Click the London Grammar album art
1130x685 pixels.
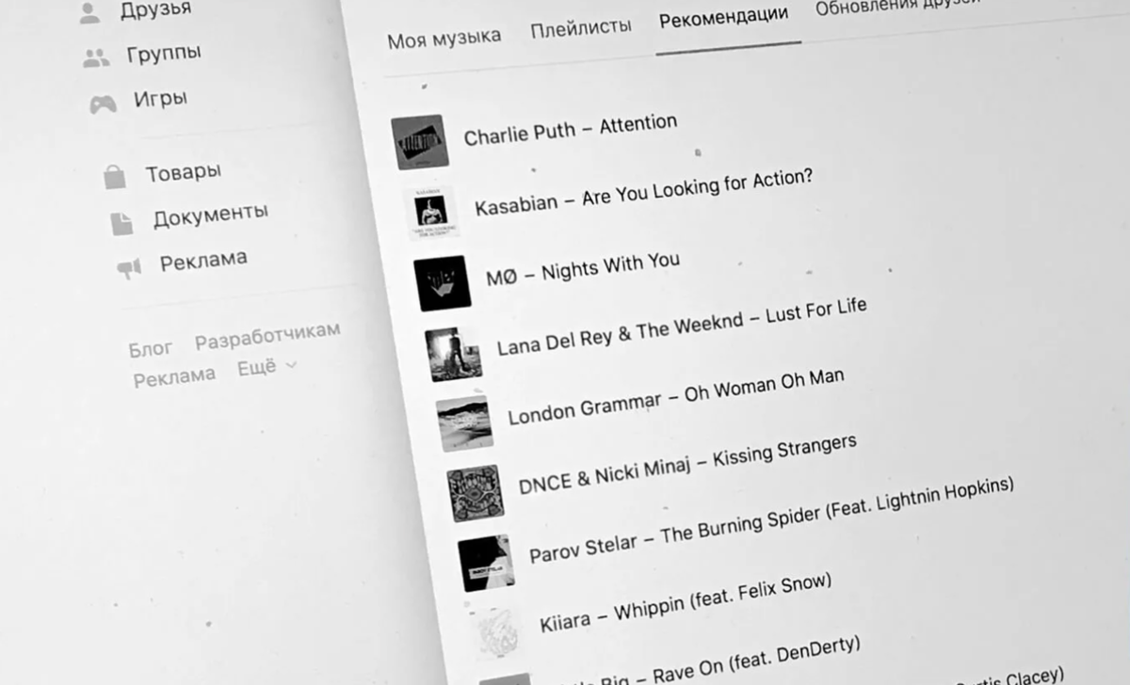(463, 424)
